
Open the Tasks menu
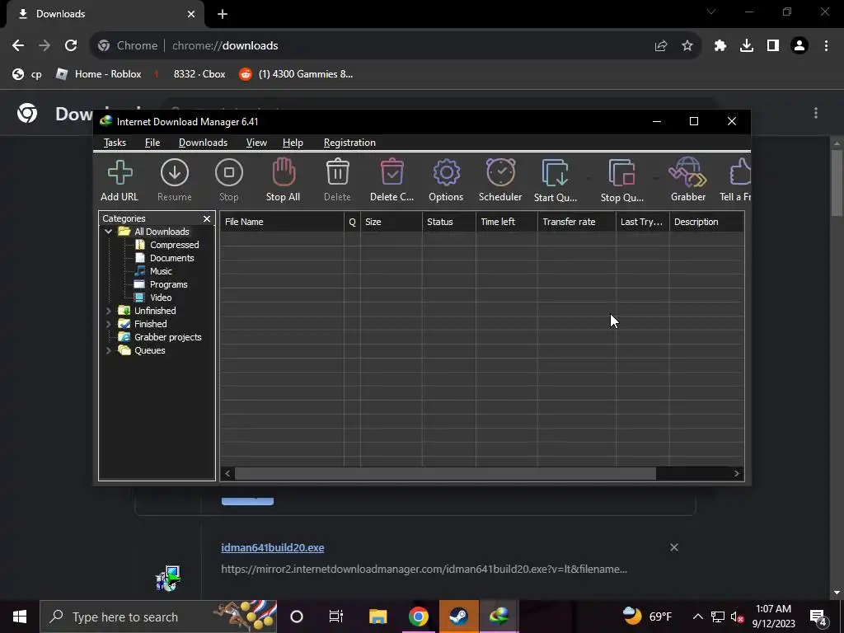(x=115, y=143)
